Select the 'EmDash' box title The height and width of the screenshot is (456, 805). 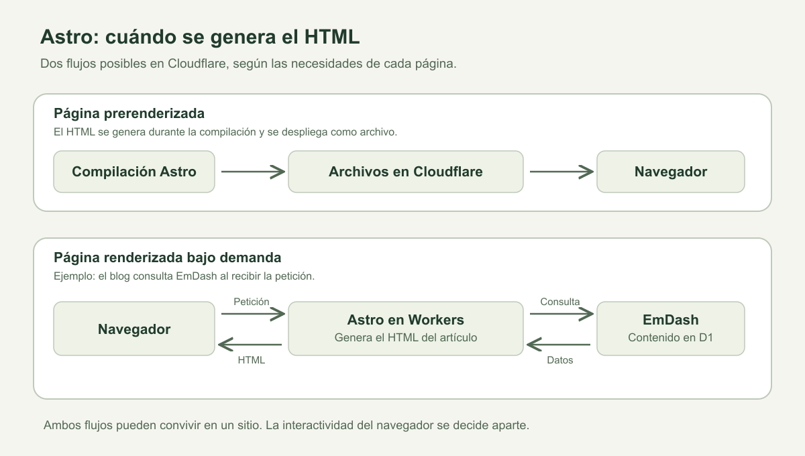click(671, 320)
